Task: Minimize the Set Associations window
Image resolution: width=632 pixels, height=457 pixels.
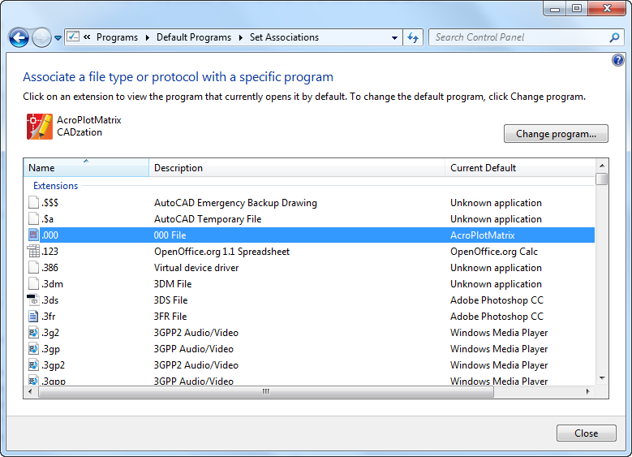Action: pos(555,8)
